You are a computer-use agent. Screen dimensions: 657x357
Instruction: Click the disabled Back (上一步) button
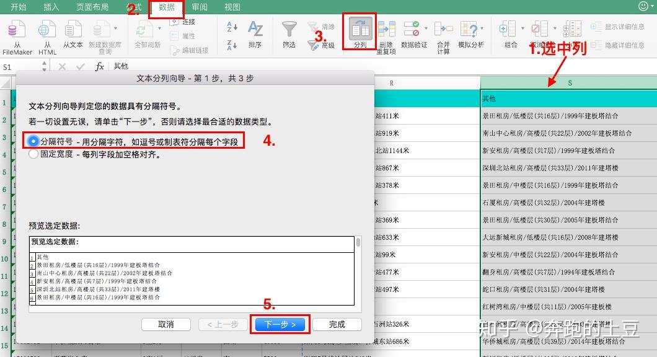pyautogui.click(x=223, y=324)
